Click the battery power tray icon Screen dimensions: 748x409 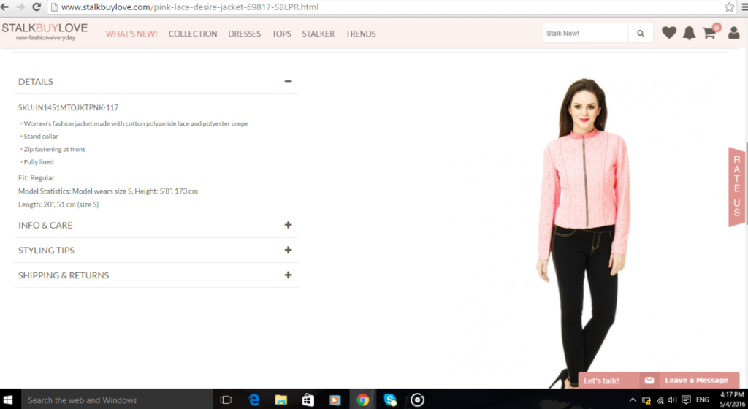coord(646,400)
